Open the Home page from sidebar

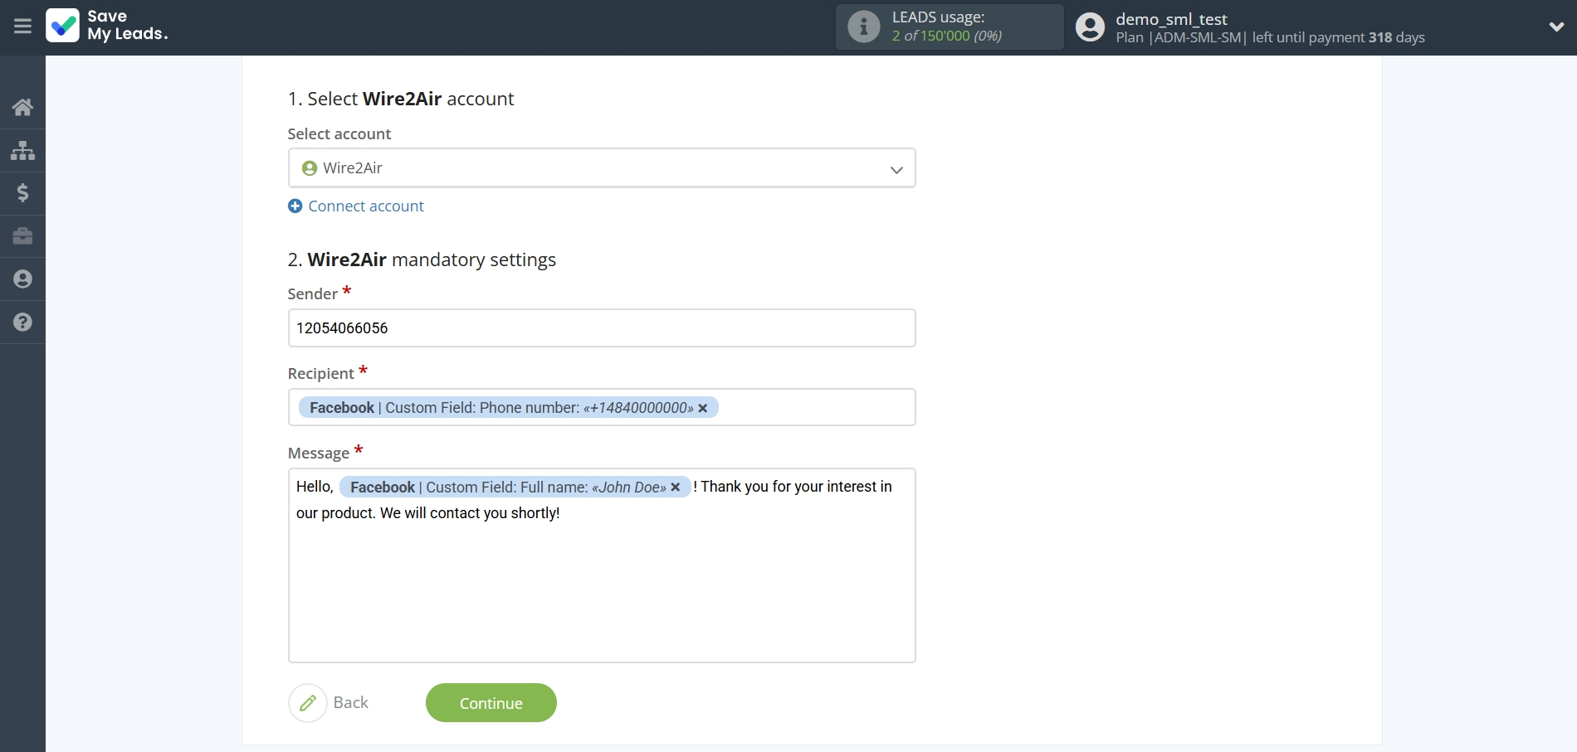[x=22, y=107]
